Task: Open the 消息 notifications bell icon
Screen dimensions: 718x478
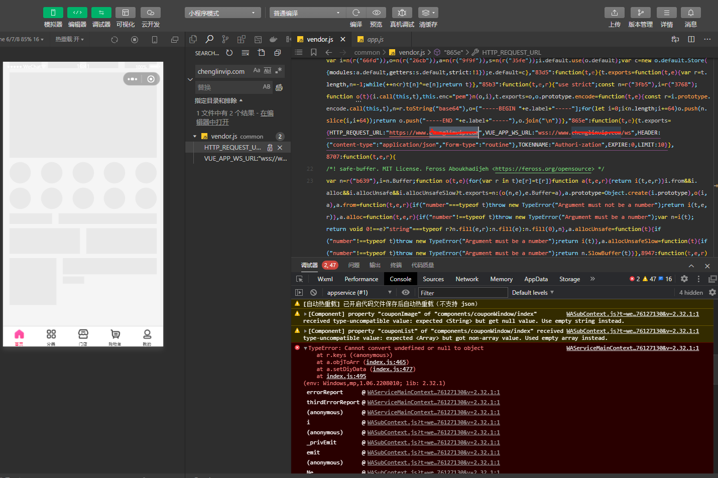Action: [x=691, y=13]
